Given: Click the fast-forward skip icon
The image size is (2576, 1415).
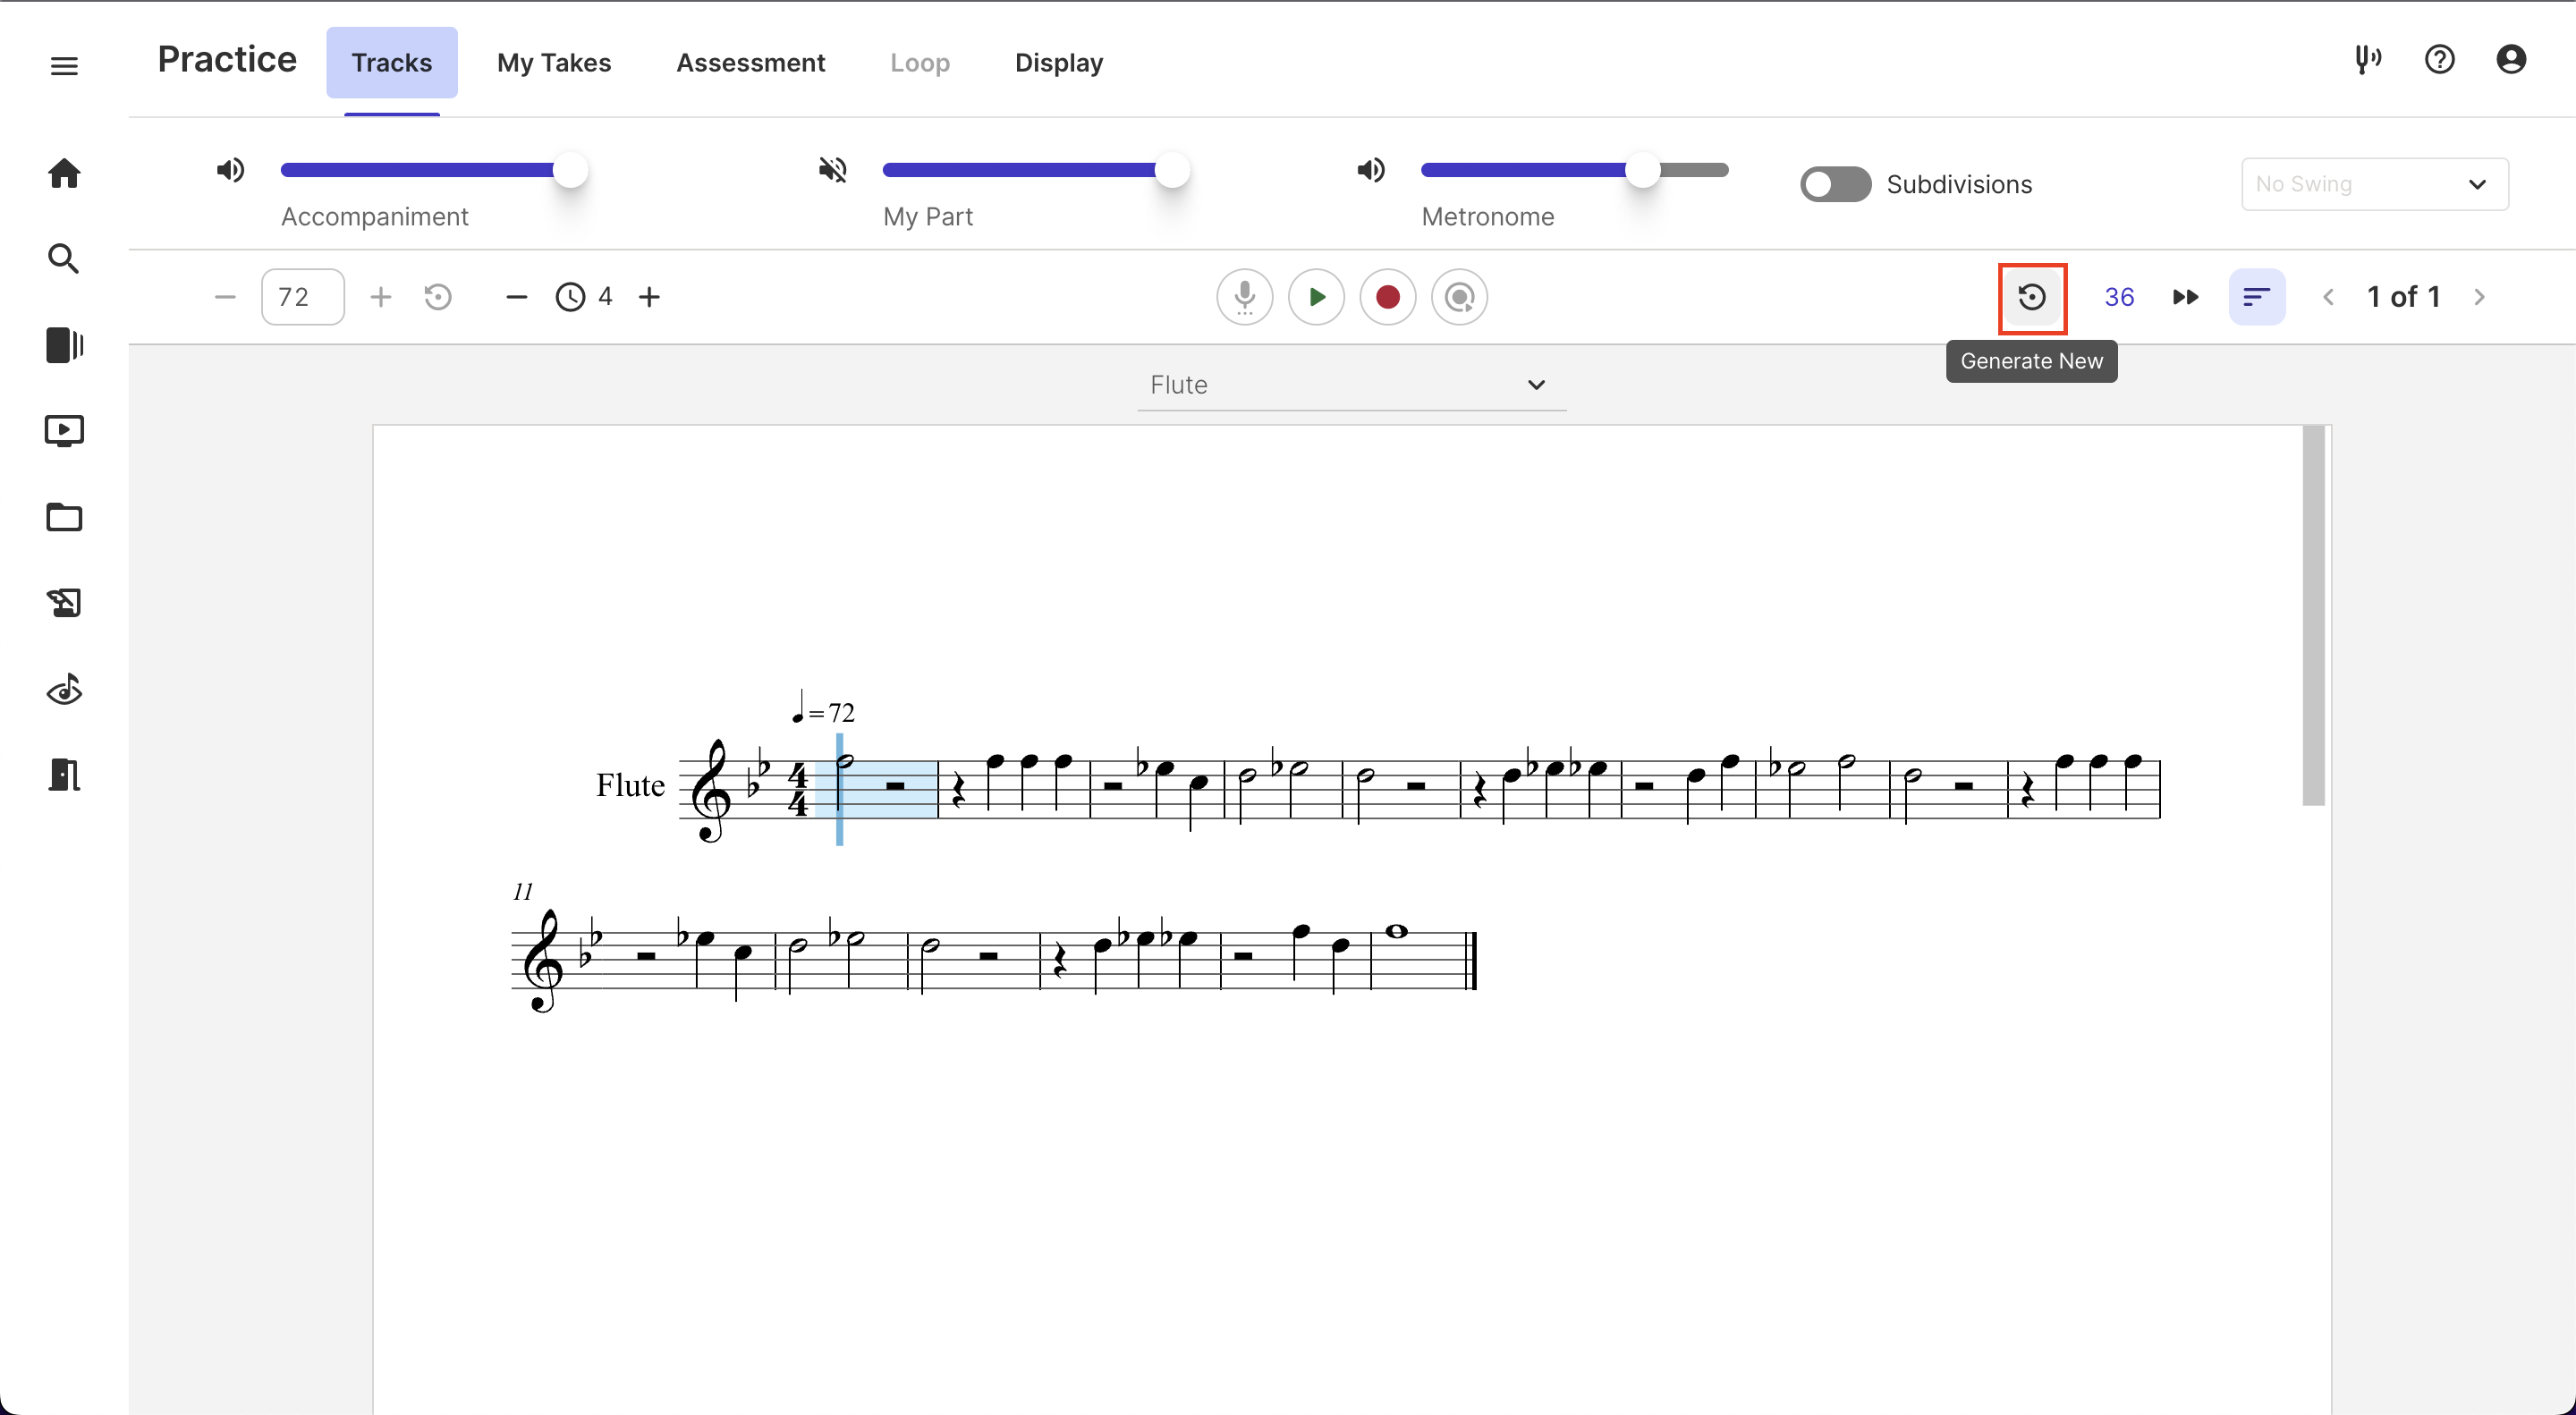Looking at the screenshot, I should click(2186, 296).
